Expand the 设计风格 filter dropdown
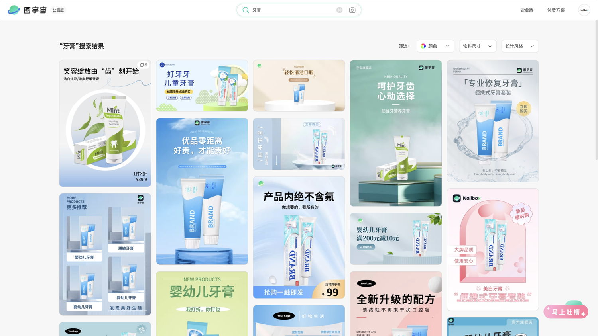 pos(520,46)
